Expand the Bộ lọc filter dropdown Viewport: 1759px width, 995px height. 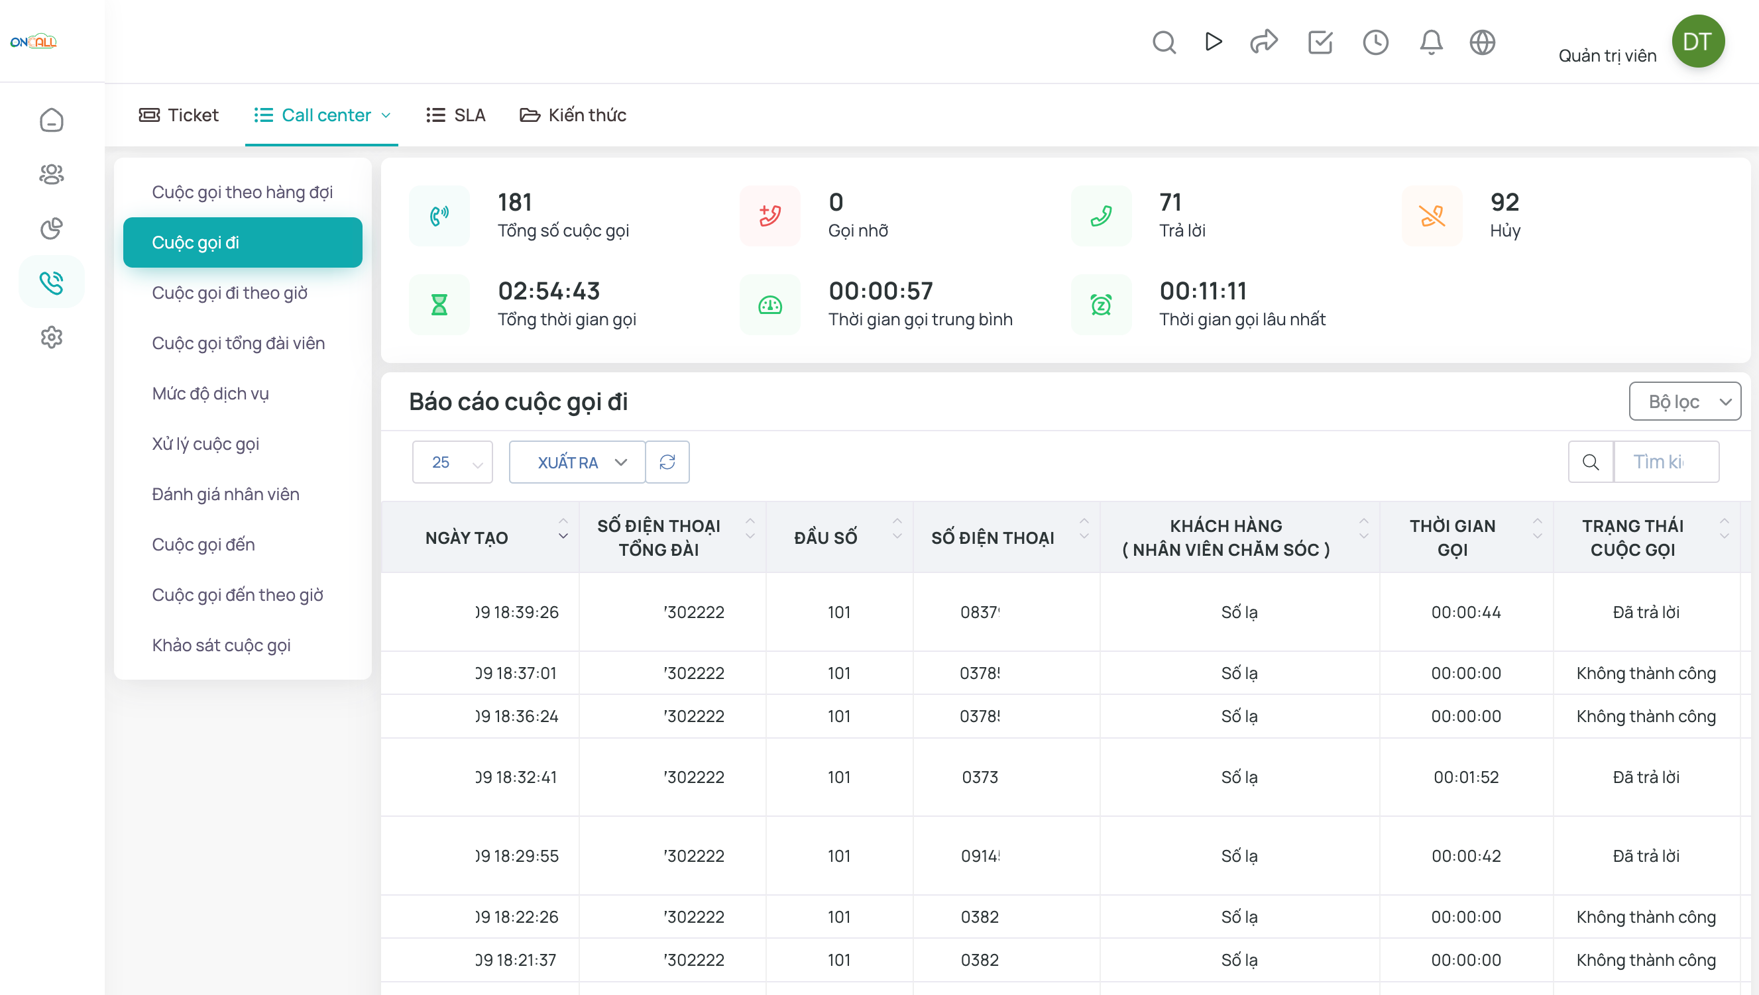click(x=1685, y=401)
